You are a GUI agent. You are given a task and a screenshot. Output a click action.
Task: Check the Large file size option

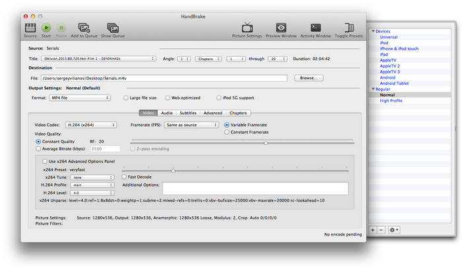[127, 98]
